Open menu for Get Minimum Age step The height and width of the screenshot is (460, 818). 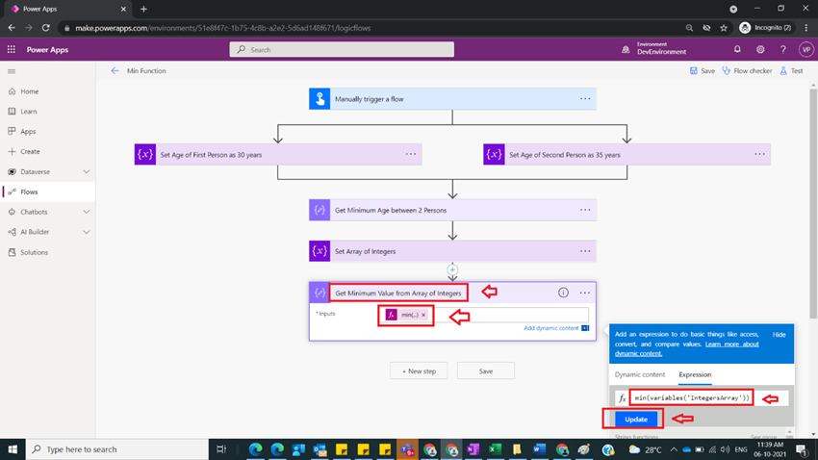click(585, 210)
